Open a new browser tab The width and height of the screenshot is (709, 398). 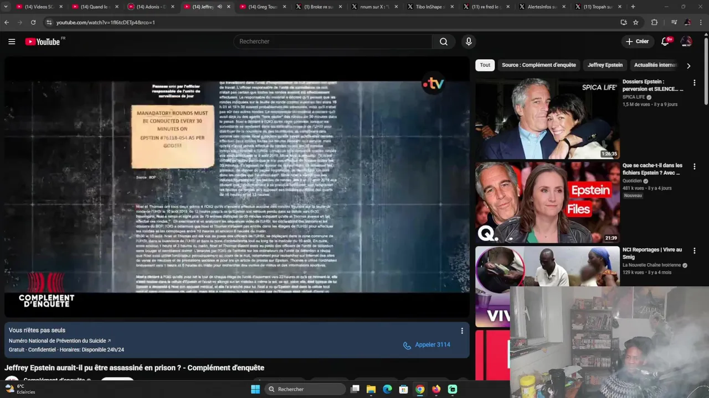coord(633,7)
